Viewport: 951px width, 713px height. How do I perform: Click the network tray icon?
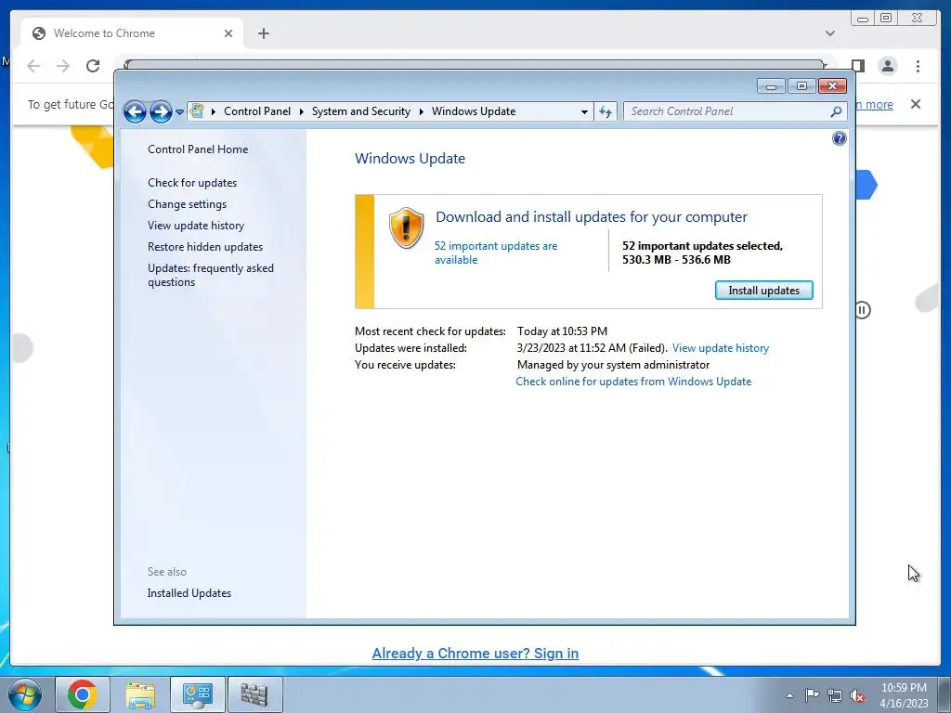(x=835, y=695)
